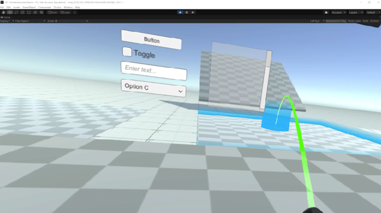The image size is (381, 213).
Task: Open the GameObject menu
Action: 29,7
